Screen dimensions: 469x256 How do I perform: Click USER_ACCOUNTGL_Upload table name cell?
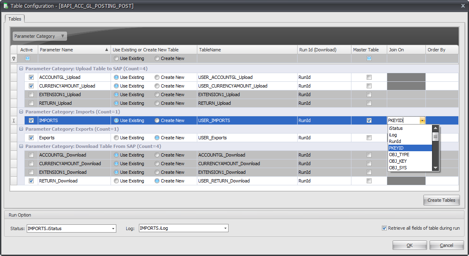click(247, 77)
